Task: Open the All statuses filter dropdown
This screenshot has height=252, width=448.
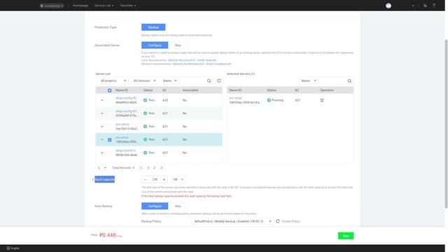Action: point(145,81)
